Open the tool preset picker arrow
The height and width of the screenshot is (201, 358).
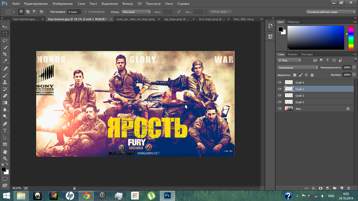tap(14, 12)
